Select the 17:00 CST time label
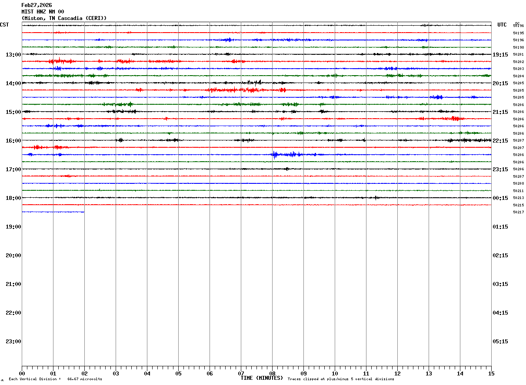Viewport: 526px width, 385px height. tap(13, 169)
